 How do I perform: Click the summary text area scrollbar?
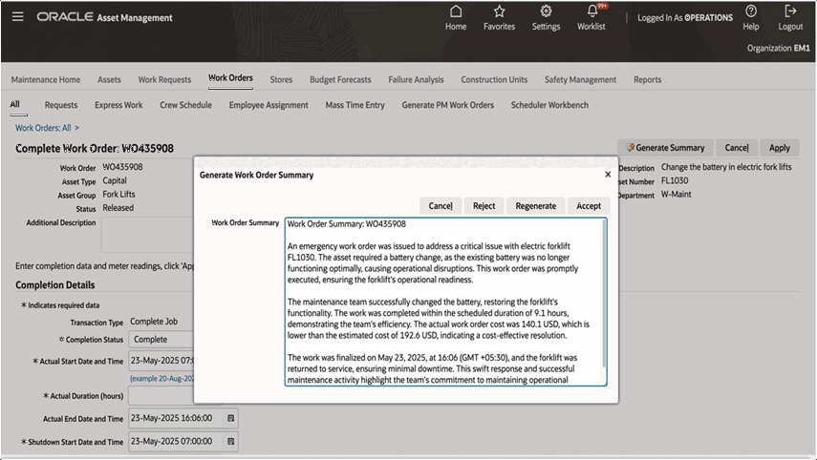point(605,294)
